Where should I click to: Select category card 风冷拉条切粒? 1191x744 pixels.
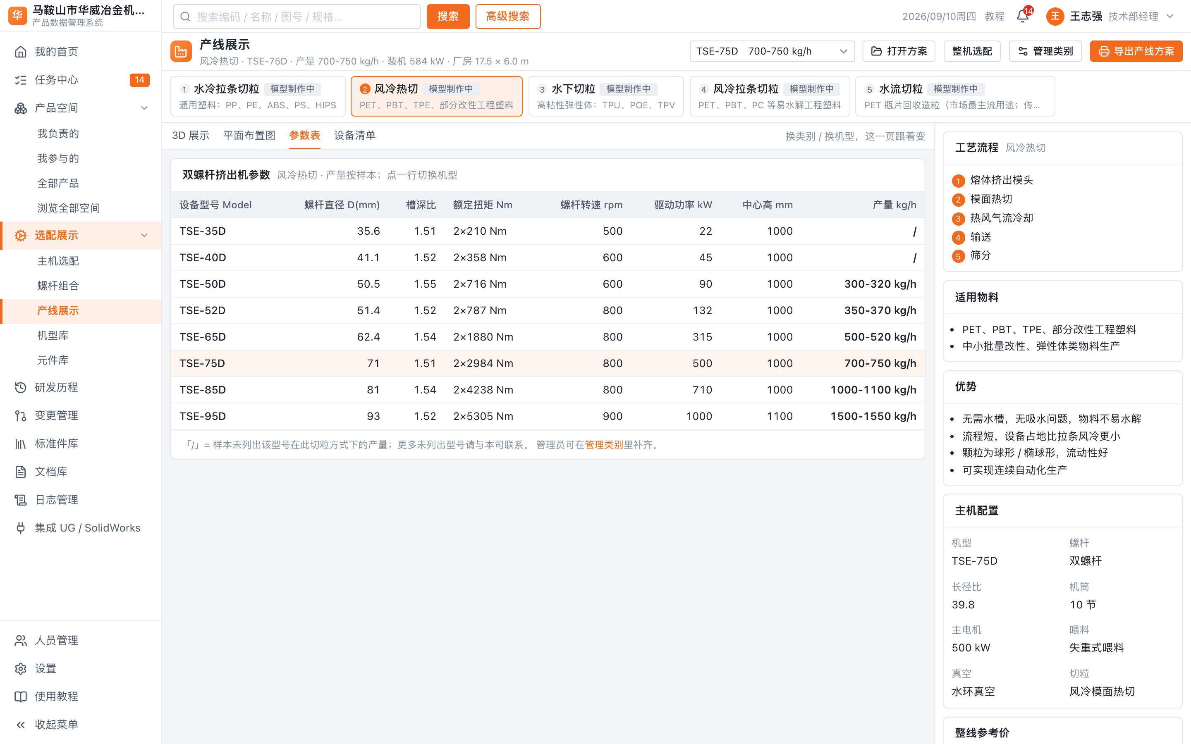click(770, 96)
